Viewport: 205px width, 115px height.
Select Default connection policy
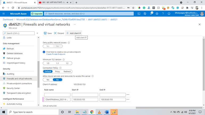pos(48,71)
